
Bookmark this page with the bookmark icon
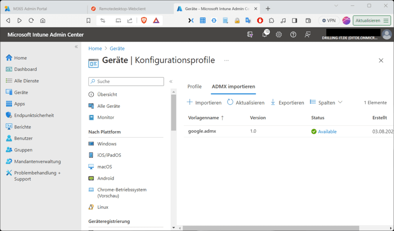(x=88, y=21)
